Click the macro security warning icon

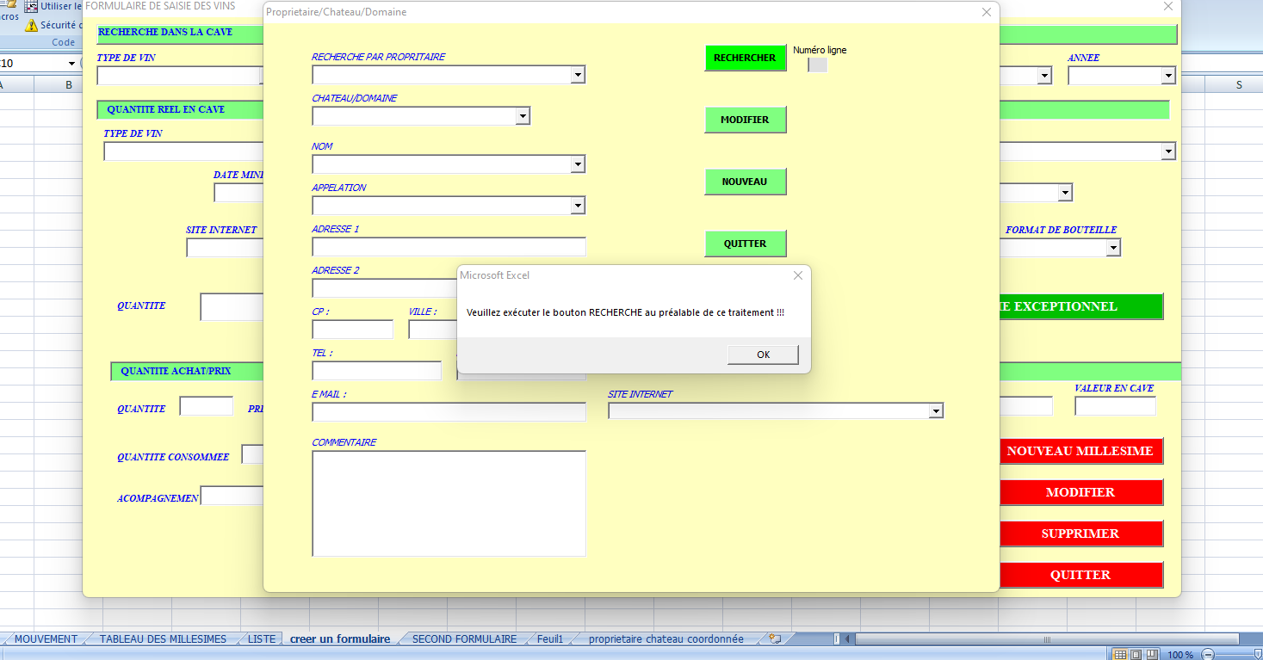32,25
